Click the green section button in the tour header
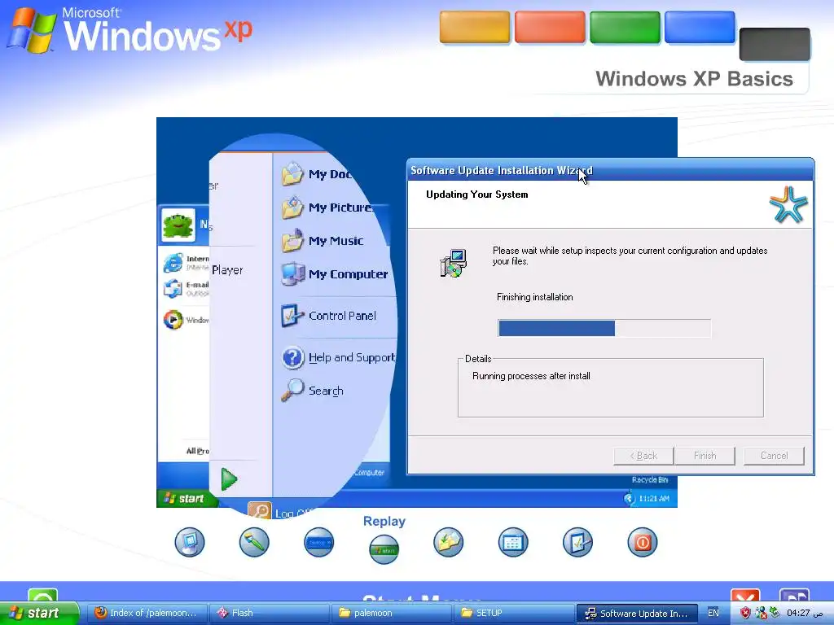The height and width of the screenshot is (625, 834). (625, 27)
